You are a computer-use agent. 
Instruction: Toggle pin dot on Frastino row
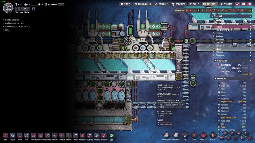click(x=250, y=43)
